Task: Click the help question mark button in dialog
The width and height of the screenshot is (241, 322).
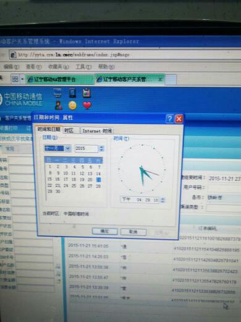Action: pos(169,119)
